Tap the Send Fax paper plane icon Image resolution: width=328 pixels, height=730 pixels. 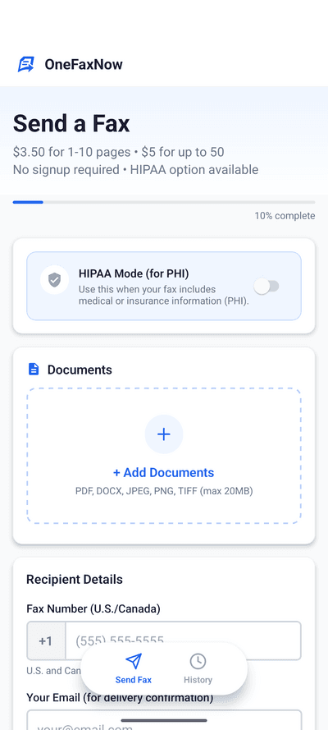point(134,661)
